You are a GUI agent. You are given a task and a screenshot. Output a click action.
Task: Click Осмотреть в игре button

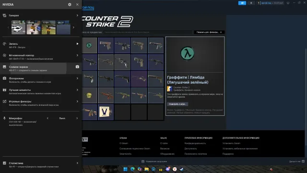pyautogui.click(x=177, y=104)
